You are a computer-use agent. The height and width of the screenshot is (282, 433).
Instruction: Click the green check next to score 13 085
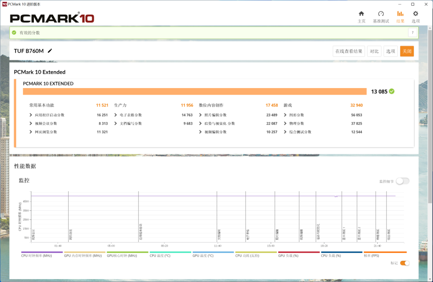(391, 91)
